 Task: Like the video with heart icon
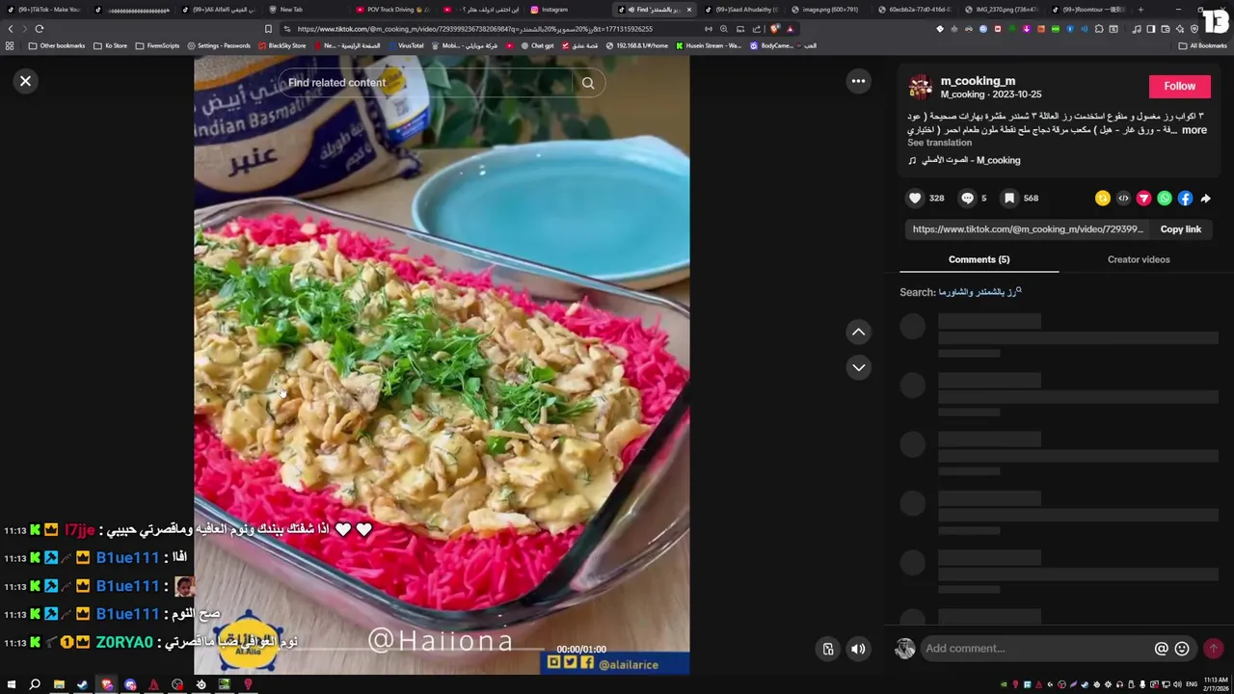[915, 198]
